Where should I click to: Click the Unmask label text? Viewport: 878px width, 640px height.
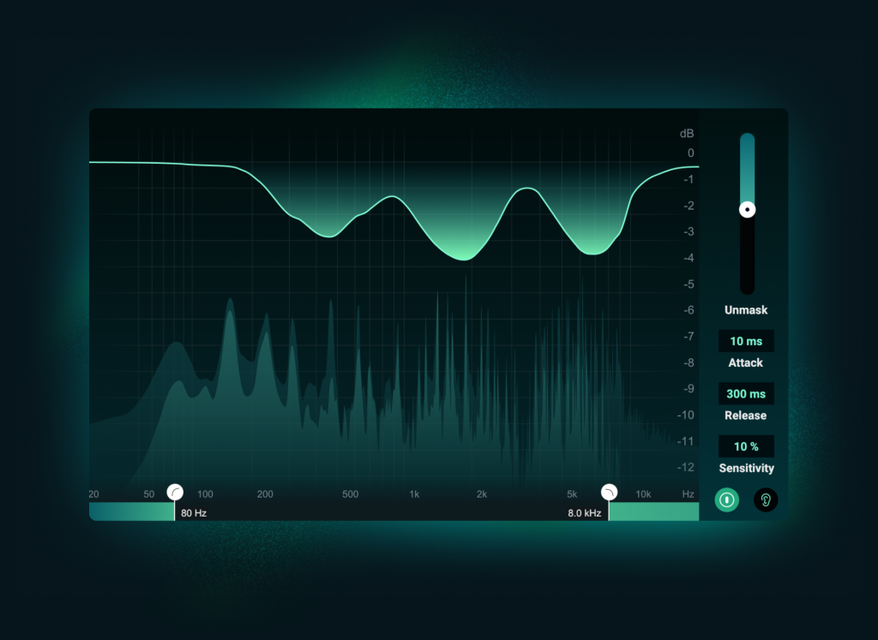(x=746, y=310)
